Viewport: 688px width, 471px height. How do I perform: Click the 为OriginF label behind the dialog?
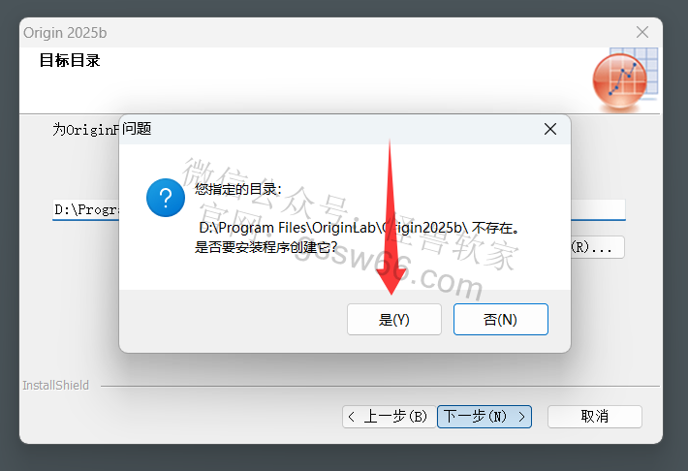pyautogui.click(x=86, y=130)
